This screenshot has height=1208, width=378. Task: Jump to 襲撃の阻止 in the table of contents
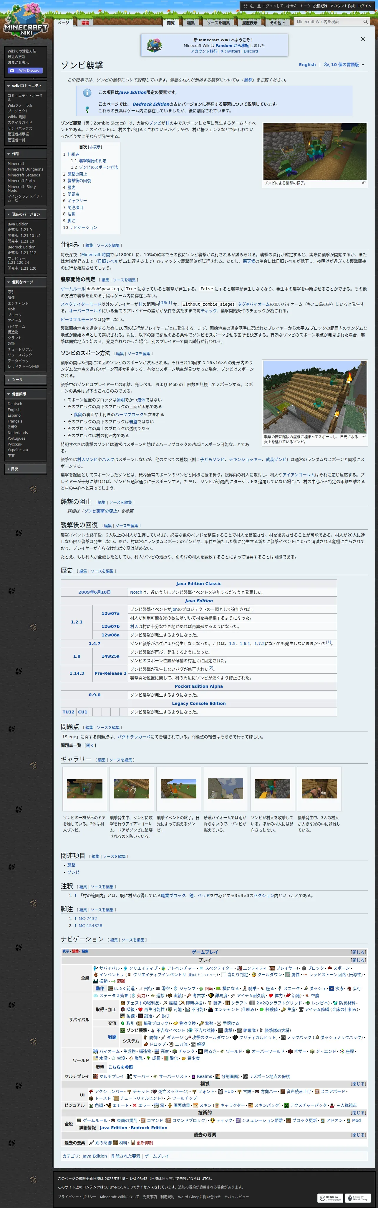tap(77, 174)
